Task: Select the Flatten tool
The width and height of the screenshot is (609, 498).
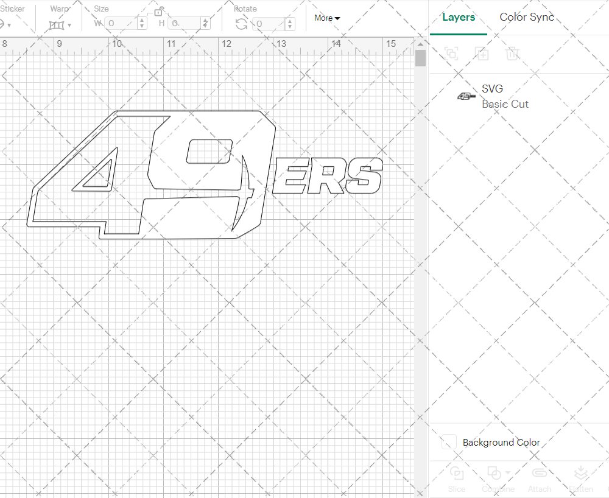Action: click(x=581, y=479)
